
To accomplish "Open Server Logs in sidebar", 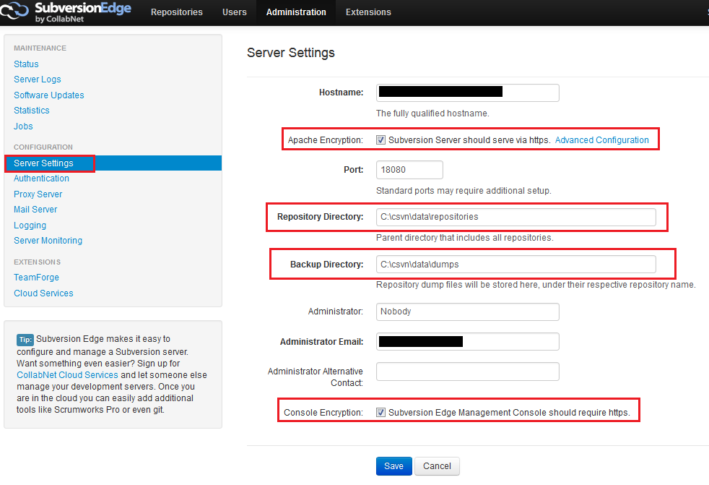I will (38, 80).
